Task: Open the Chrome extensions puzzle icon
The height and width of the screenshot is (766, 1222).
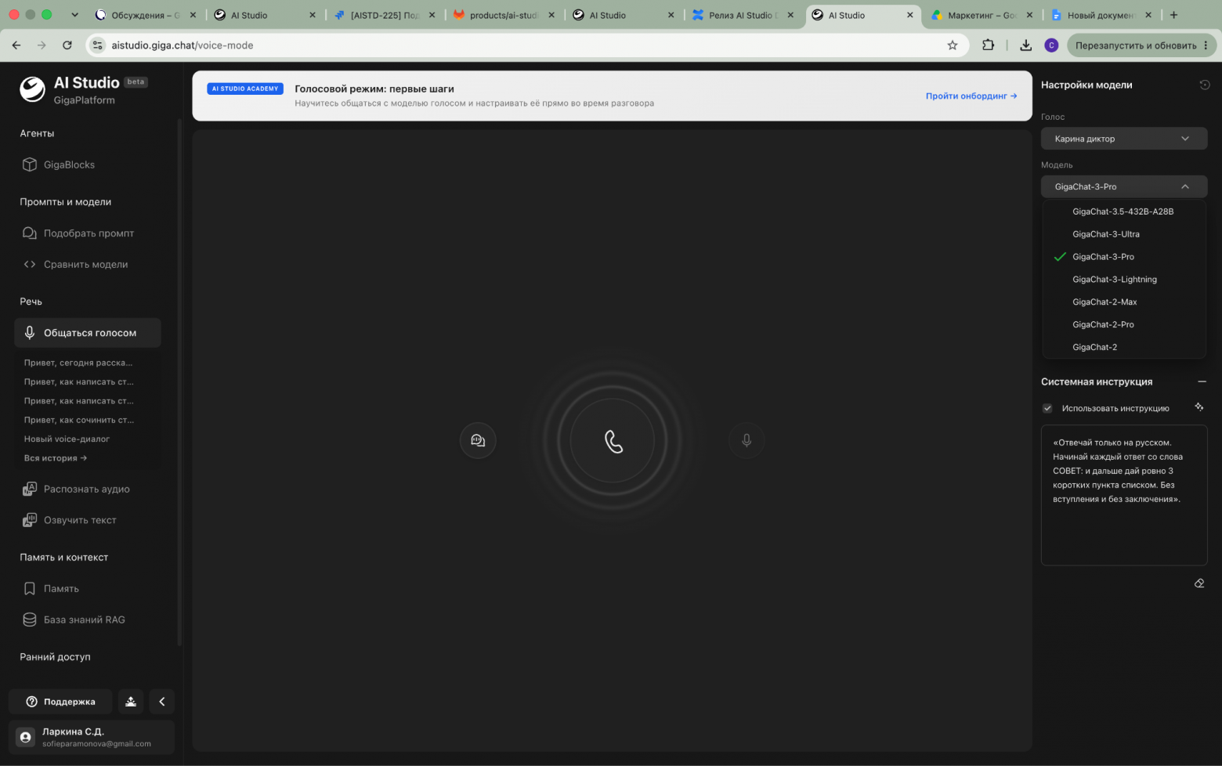Action: (989, 45)
